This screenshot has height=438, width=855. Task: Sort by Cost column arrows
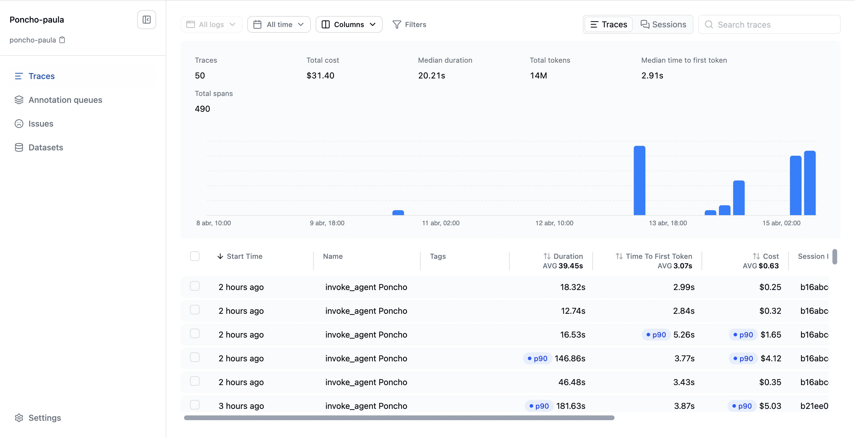point(756,256)
